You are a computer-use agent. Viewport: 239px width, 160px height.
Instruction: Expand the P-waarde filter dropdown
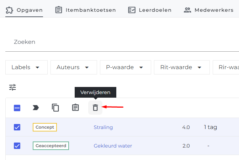coord(126,67)
